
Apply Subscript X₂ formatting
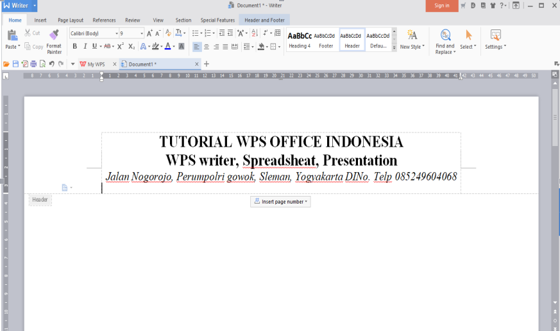pos(132,46)
